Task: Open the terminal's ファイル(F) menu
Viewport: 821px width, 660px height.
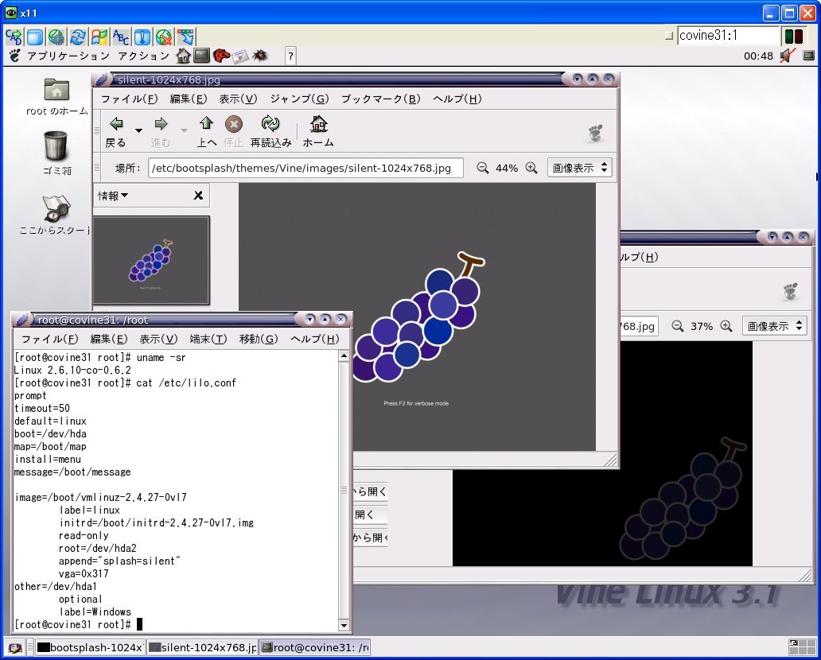Action: pyautogui.click(x=50, y=340)
